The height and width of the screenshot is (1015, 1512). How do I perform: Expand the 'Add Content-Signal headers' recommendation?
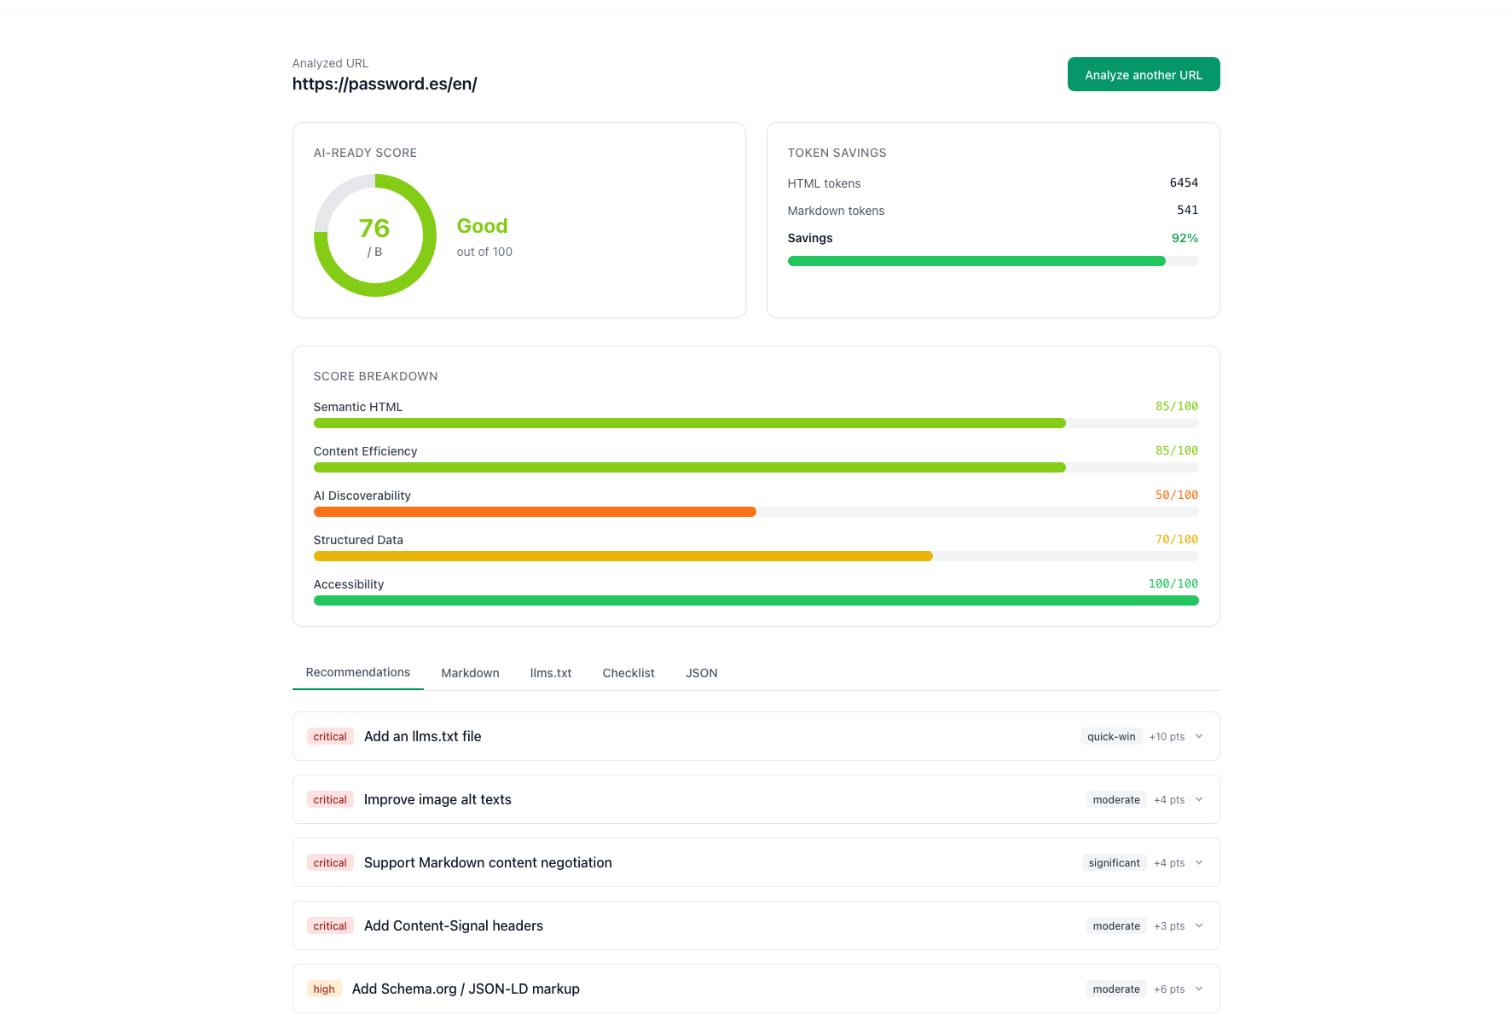[1199, 925]
